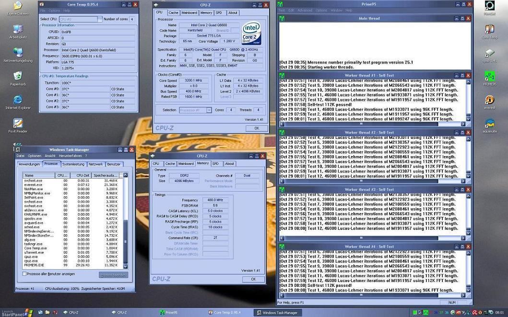Open the Papierkorb recycle bin icon
The image size is (508, 317).
point(18,78)
